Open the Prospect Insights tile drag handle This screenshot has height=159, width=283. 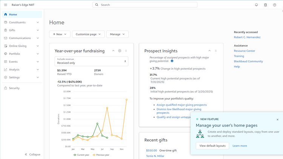tap(216, 51)
